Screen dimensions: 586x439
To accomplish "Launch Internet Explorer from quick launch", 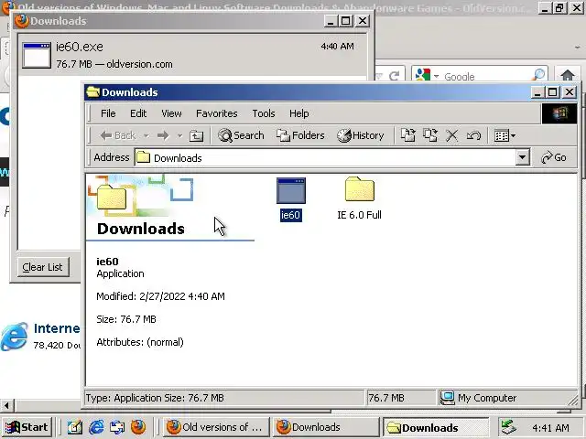I will [x=96, y=427].
